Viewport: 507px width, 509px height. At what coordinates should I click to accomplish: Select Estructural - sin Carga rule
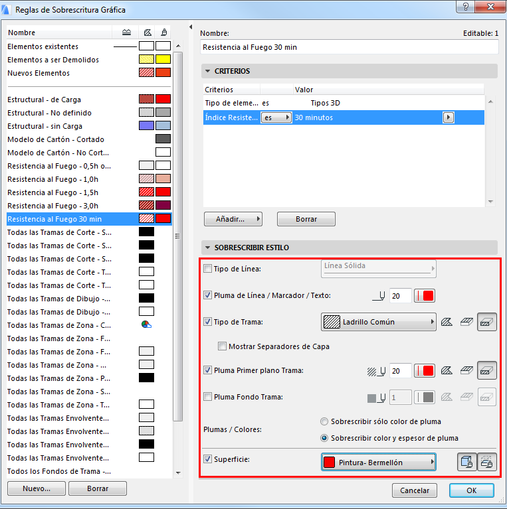tap(89, 126)
